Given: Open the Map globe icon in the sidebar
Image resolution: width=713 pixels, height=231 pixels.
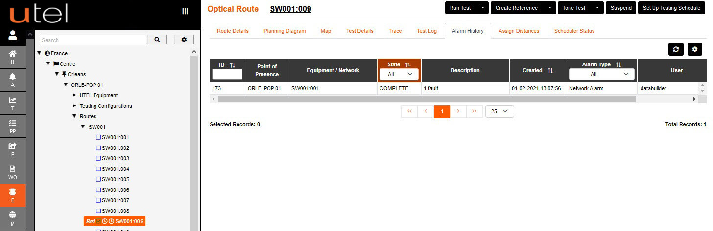Looking at the screenshot, I should (x=13, y=215).
